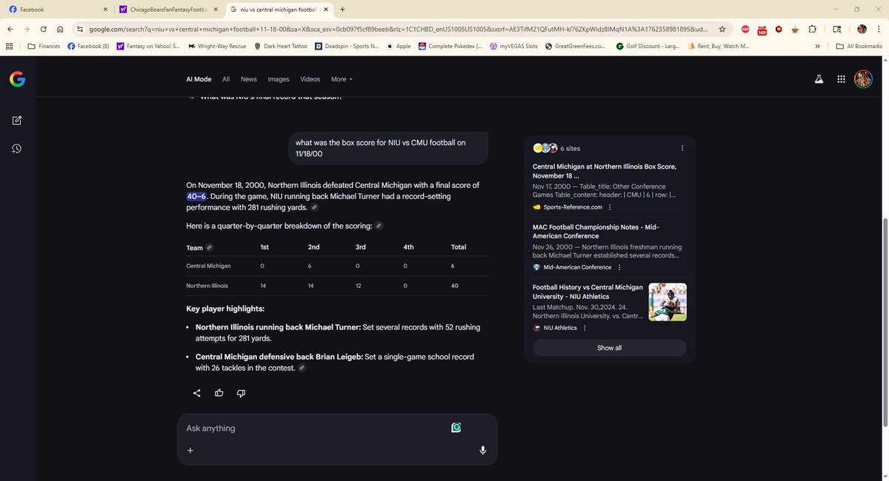Open the Chrome three-dot menu

[x=879, y=29]
